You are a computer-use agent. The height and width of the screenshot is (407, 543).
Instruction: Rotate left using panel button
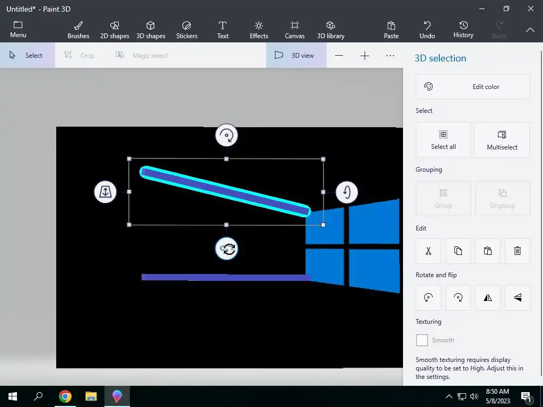428,298
